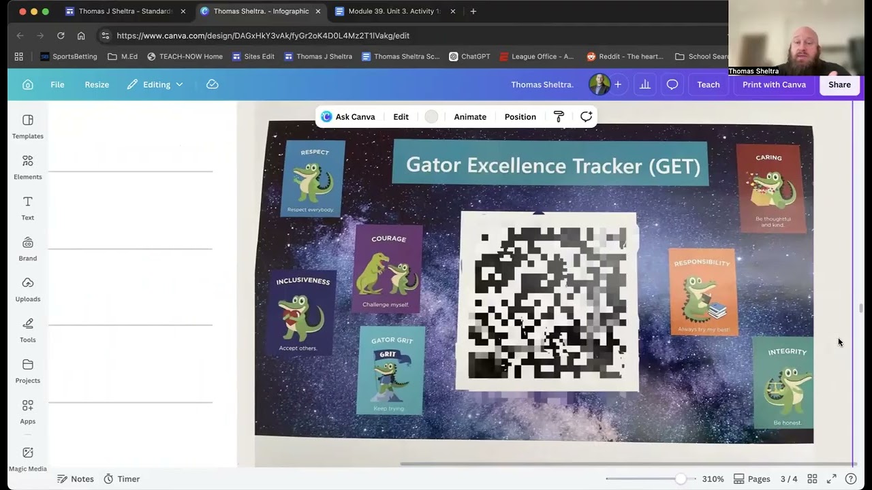Click Edit in the floating toolbar
Screen dimensions: 872x490
coord(401,117)
